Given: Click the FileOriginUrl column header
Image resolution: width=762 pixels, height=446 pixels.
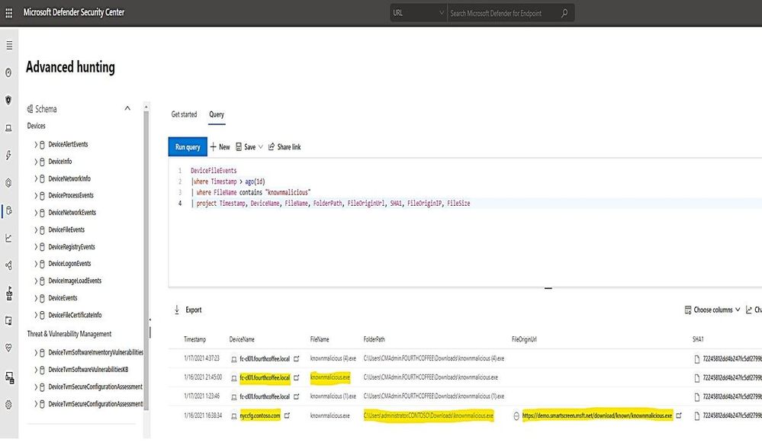Looking at the screenshot, I should 524,339.
